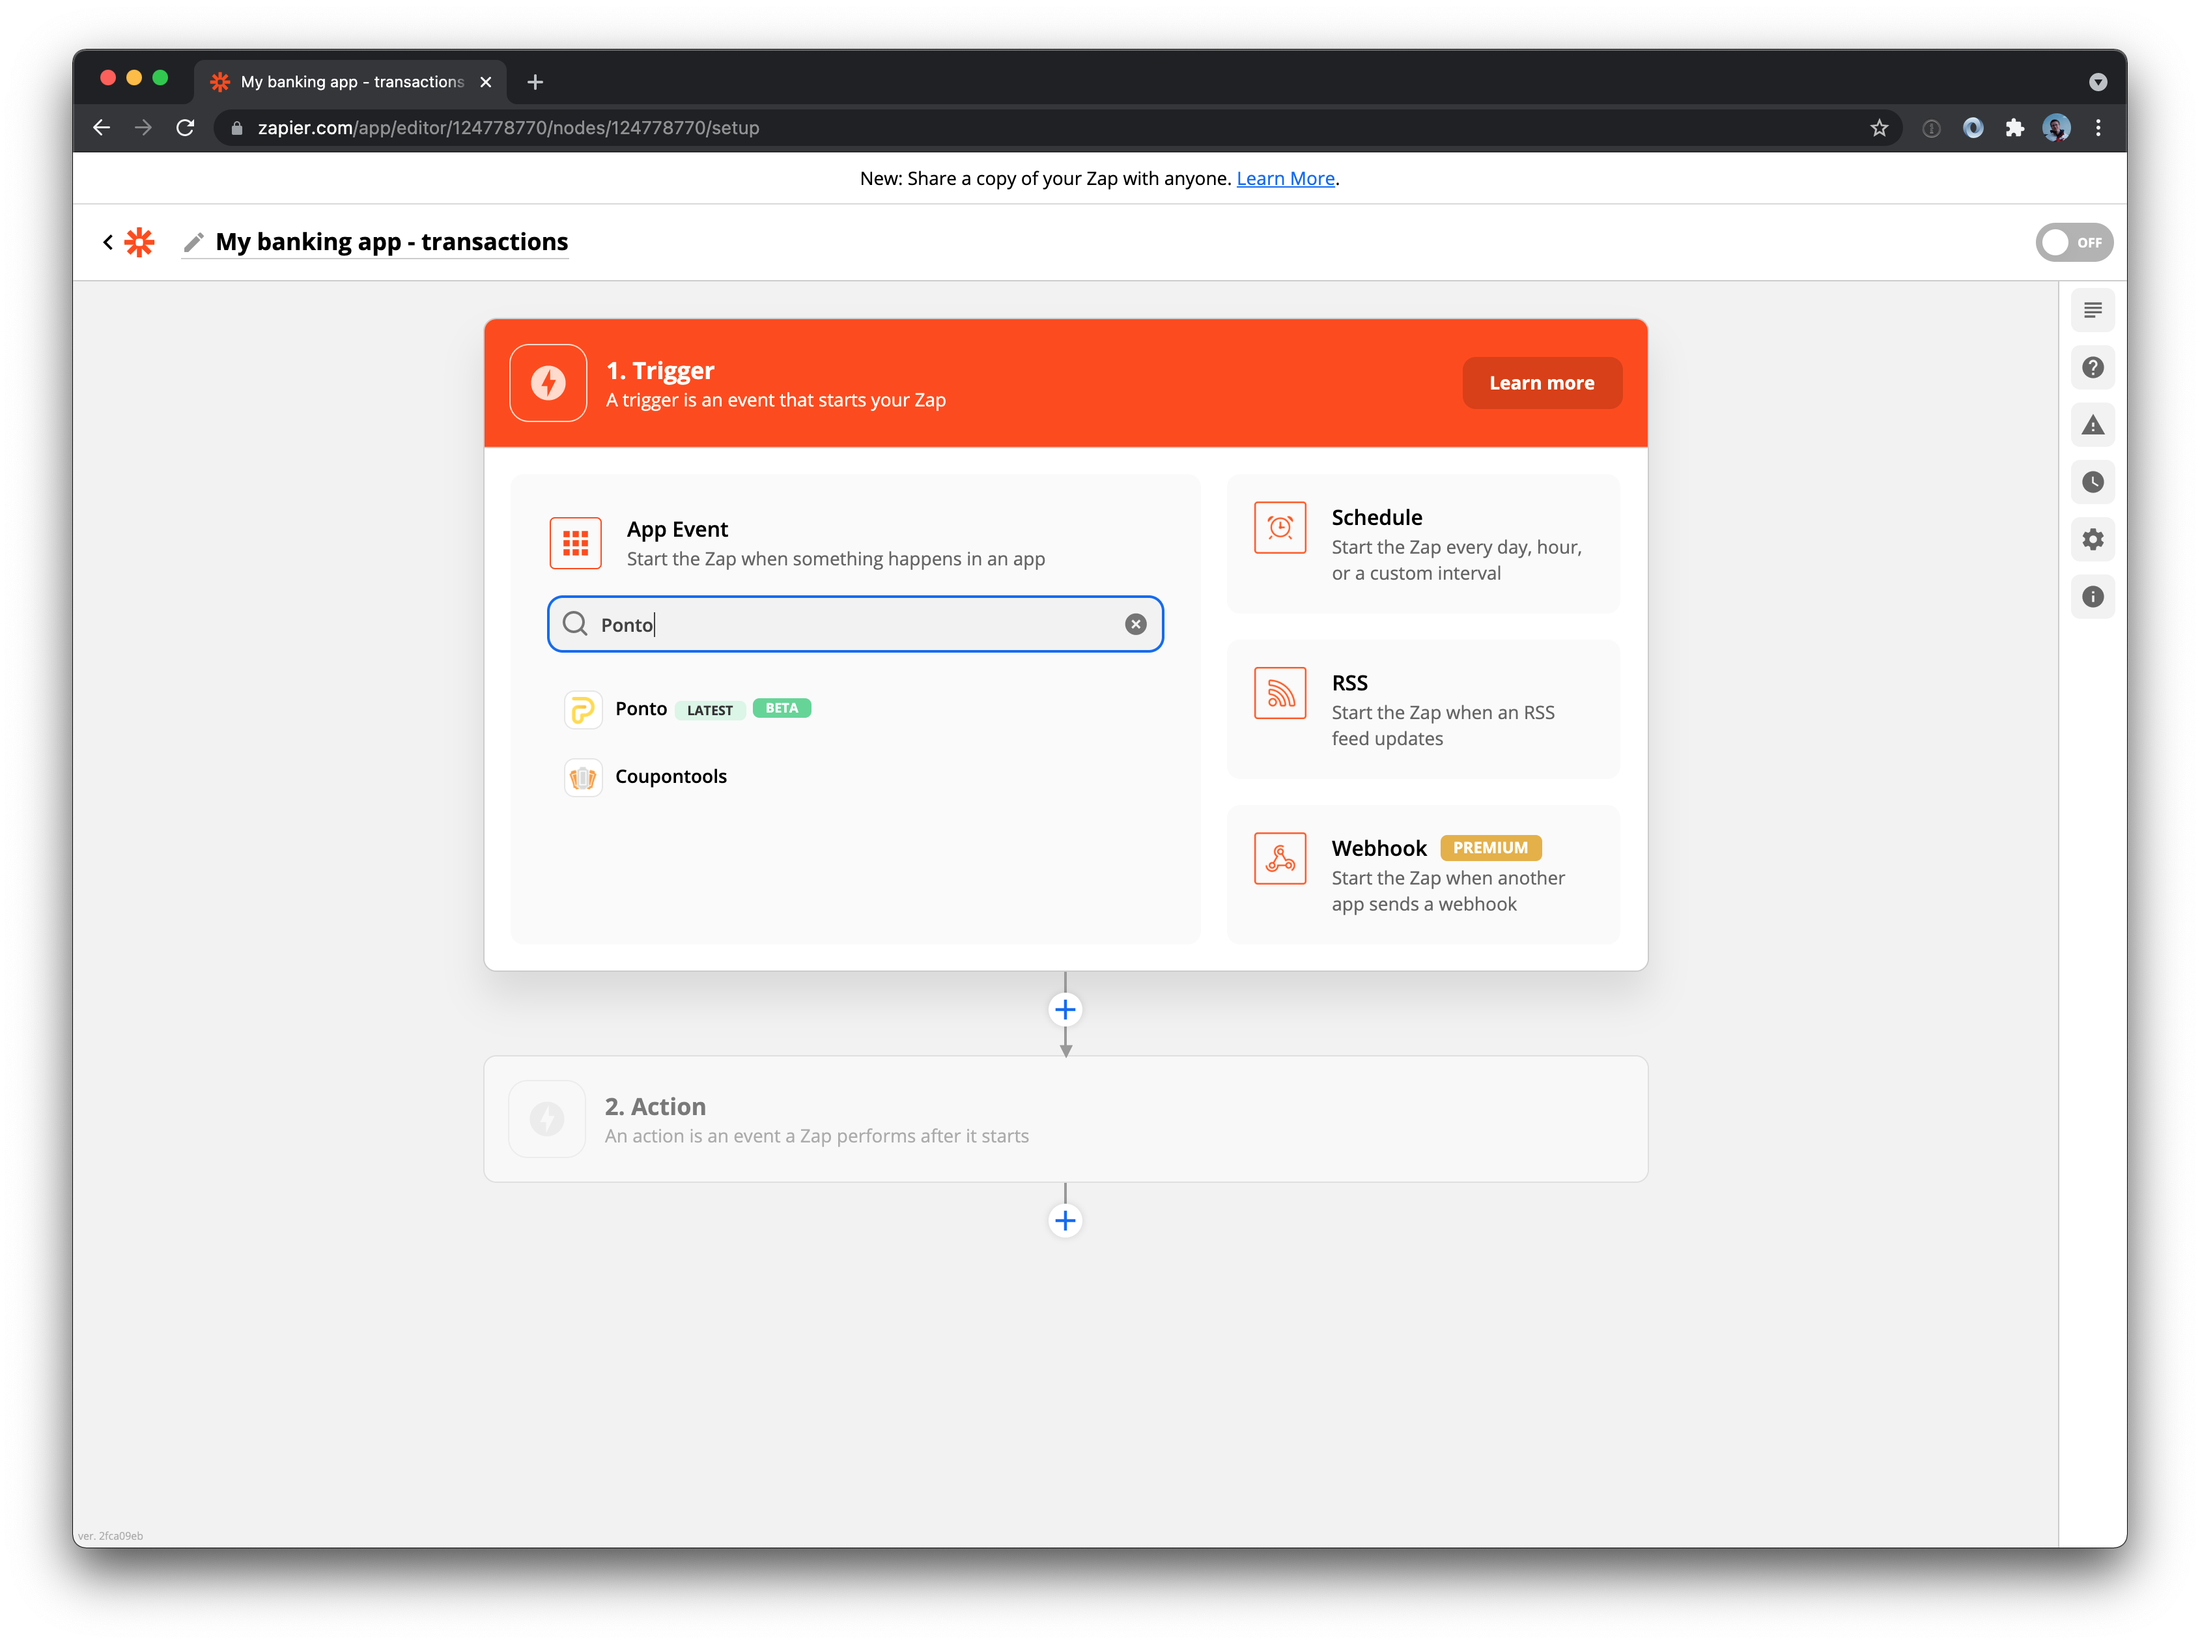Click the Learn More link in top banner
Screen dimensions: 2200x1644
coord(1286,178)
